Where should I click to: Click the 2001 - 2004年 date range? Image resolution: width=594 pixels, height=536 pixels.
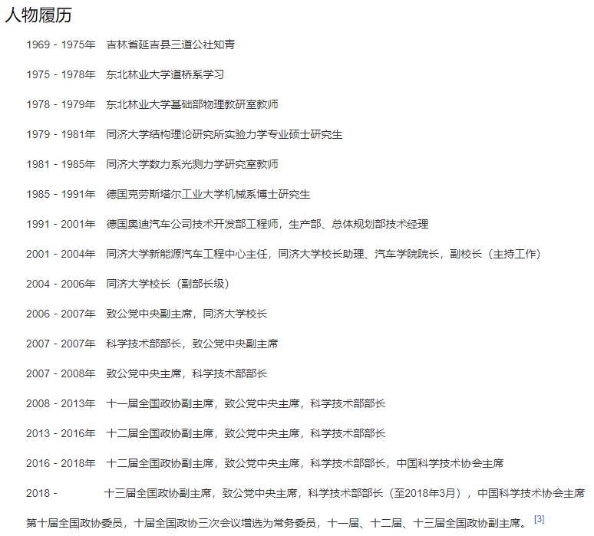click(x=61, y=254)
